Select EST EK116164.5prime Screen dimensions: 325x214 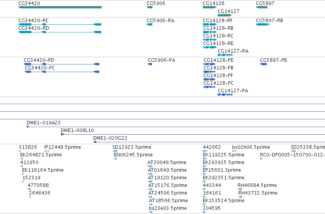(43, 170)
